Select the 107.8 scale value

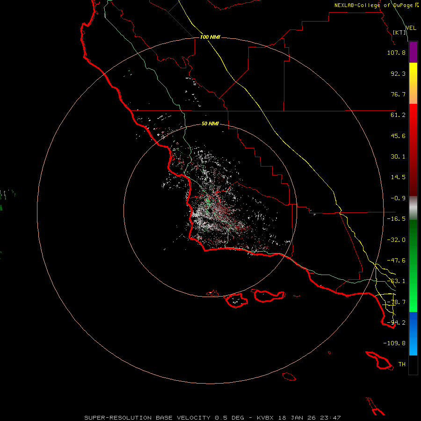click(396, 52)
